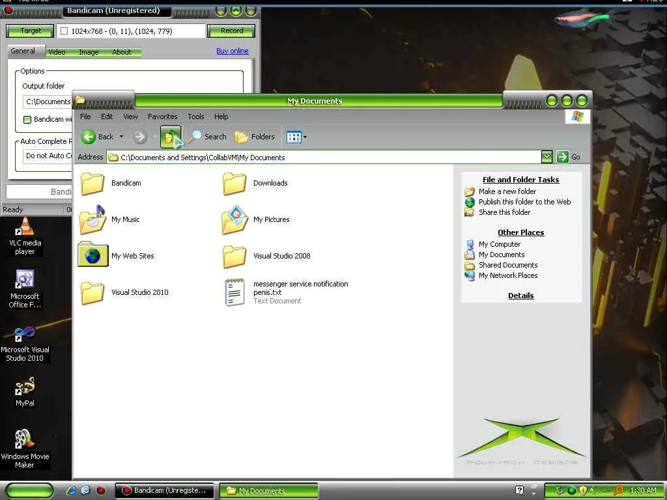667x500 pixels.
Task: Click the second Quick Launch browser icon
Action: pyautogui.click(x=85, y=490)
